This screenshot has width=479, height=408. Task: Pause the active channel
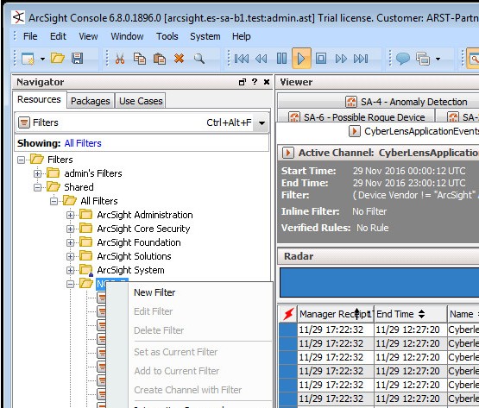281,59
